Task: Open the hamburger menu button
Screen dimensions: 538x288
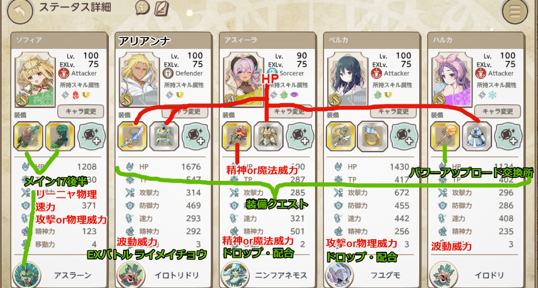Action: click(x=515, y=12)
